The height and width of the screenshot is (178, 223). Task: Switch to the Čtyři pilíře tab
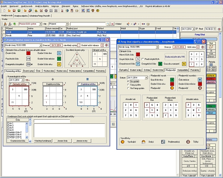coord(123,70)
